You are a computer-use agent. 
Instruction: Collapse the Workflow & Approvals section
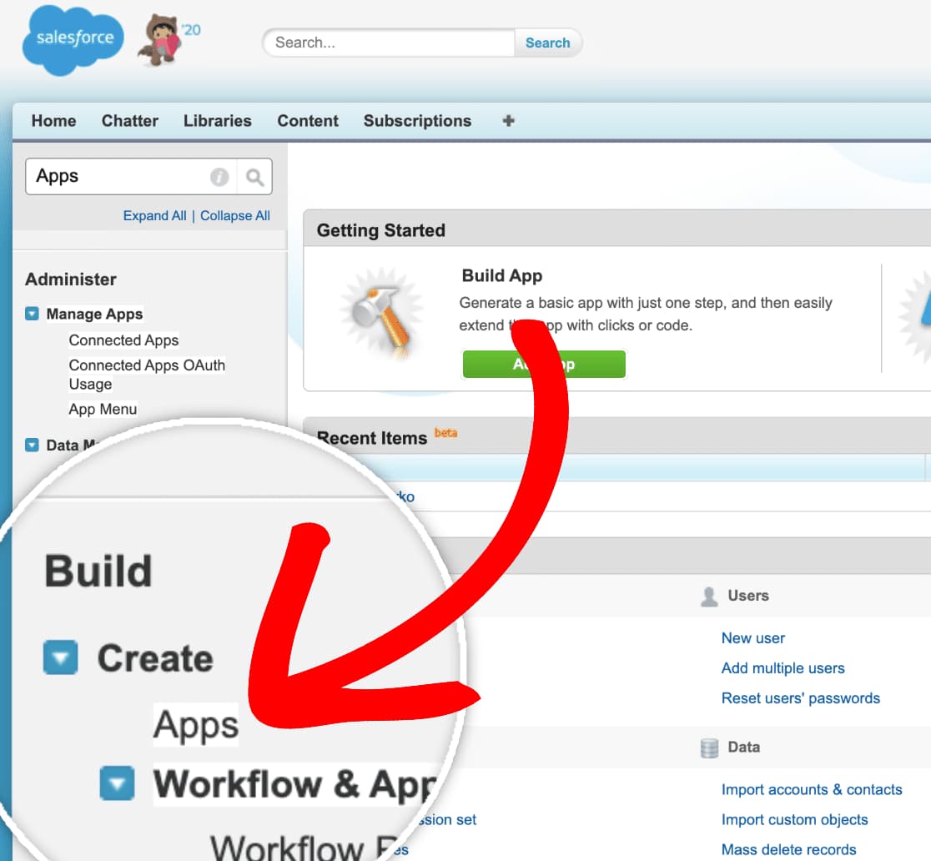coord(117,784)
